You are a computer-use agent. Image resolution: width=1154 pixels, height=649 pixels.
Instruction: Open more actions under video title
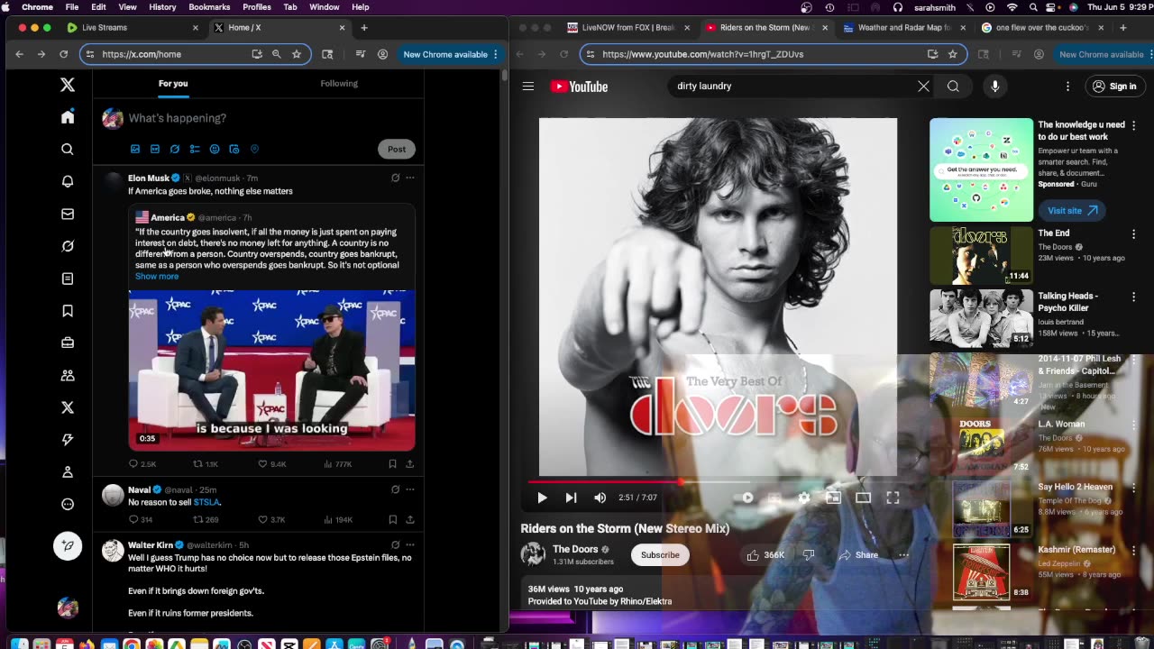pyautogui.click(x=903, y=555)
